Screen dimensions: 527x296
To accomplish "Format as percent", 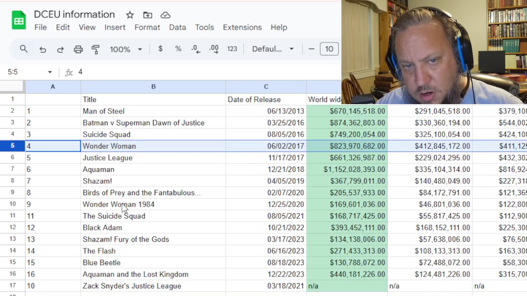I will click(178, 49).
